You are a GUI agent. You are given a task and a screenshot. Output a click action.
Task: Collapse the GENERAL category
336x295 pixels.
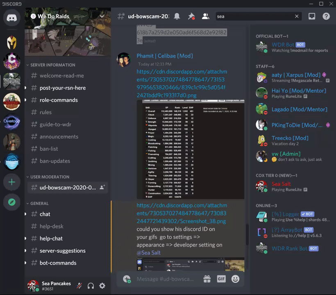(38, 204)
